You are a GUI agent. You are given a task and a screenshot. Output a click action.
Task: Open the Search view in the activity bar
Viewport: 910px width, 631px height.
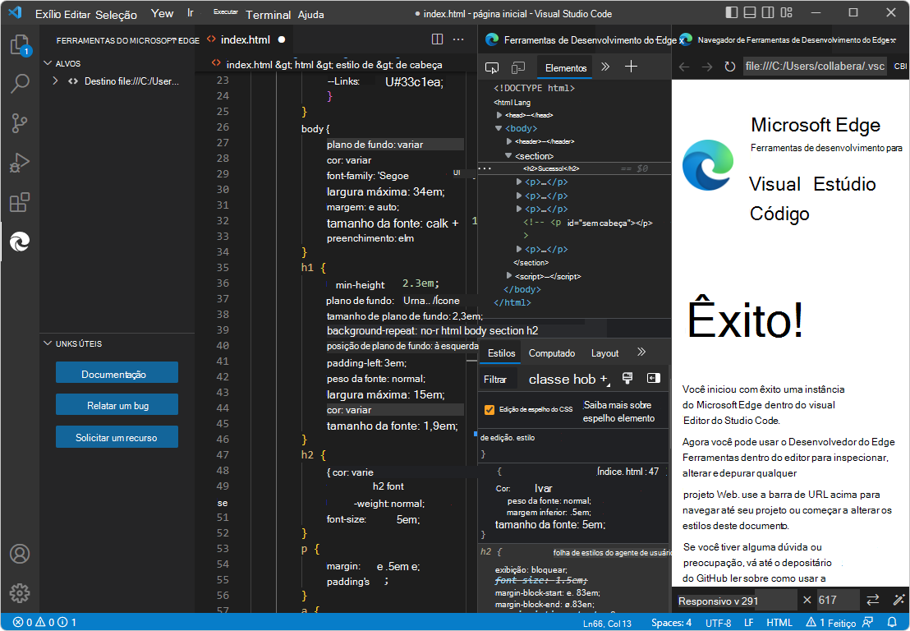click(x=20, y=82)
